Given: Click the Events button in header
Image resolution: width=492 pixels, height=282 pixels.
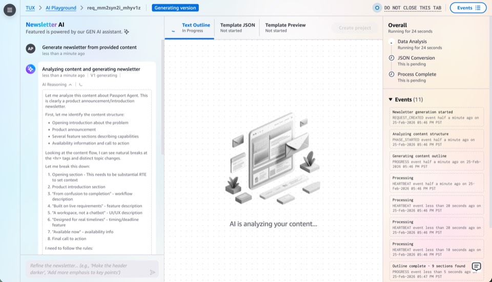Looking at the screenshot, I should (468, 8).
